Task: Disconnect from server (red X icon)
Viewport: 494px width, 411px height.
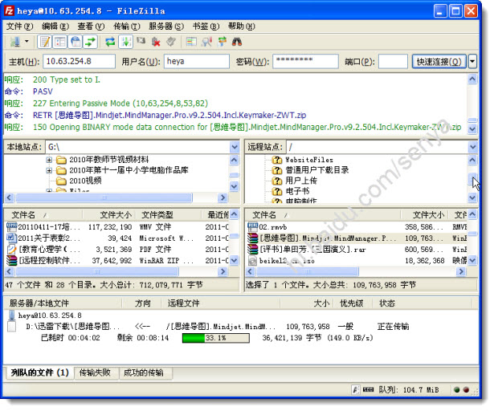Action: tap(156, 42)
